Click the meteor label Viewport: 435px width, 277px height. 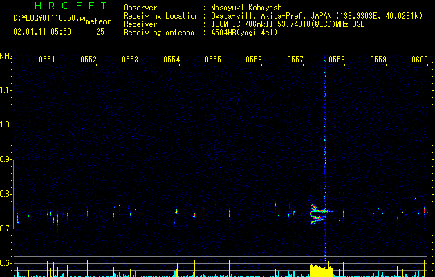point(98,21)
